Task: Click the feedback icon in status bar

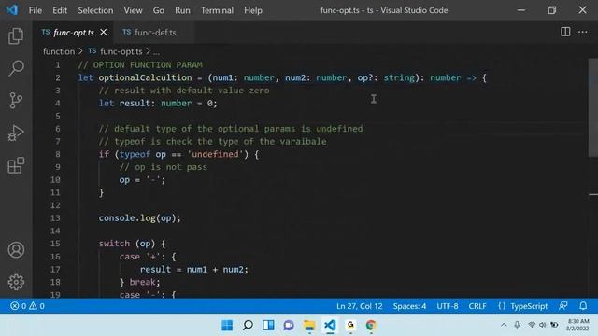Action: click(562, 306)
